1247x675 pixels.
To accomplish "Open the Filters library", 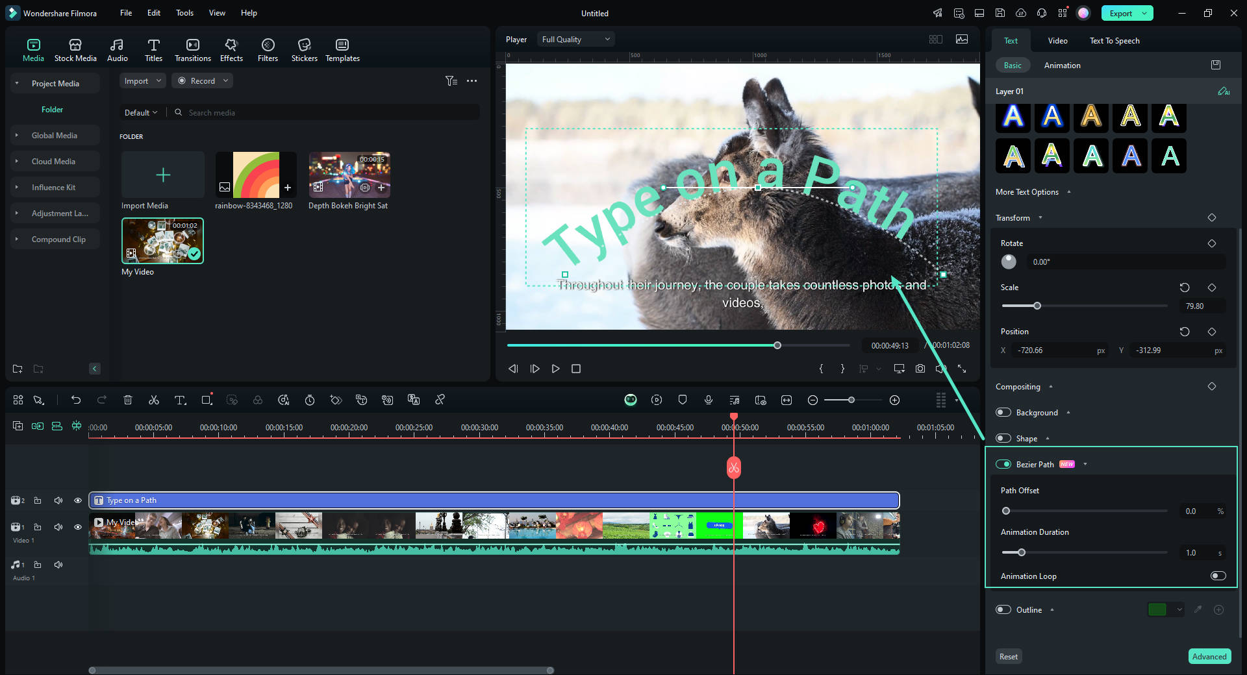I will (x=268, y=50).
